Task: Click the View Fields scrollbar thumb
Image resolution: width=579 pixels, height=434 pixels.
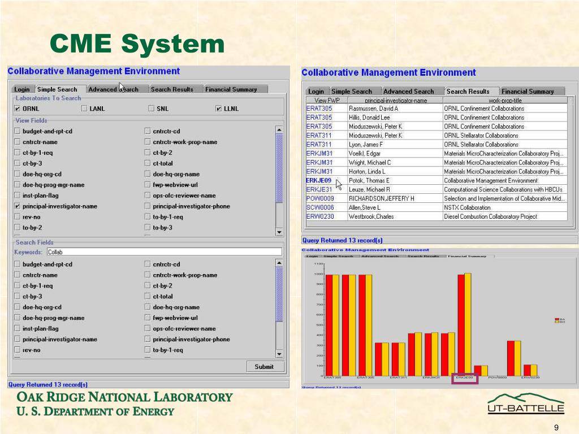Action: point(279,168)
